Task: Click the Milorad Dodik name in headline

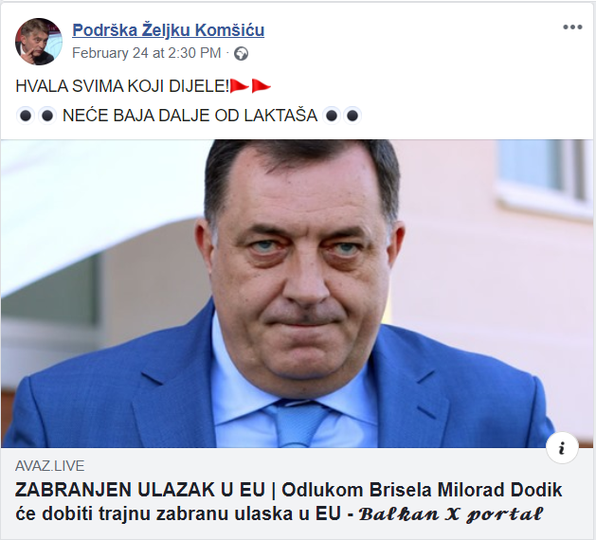Action: click(x=500, y=490)
